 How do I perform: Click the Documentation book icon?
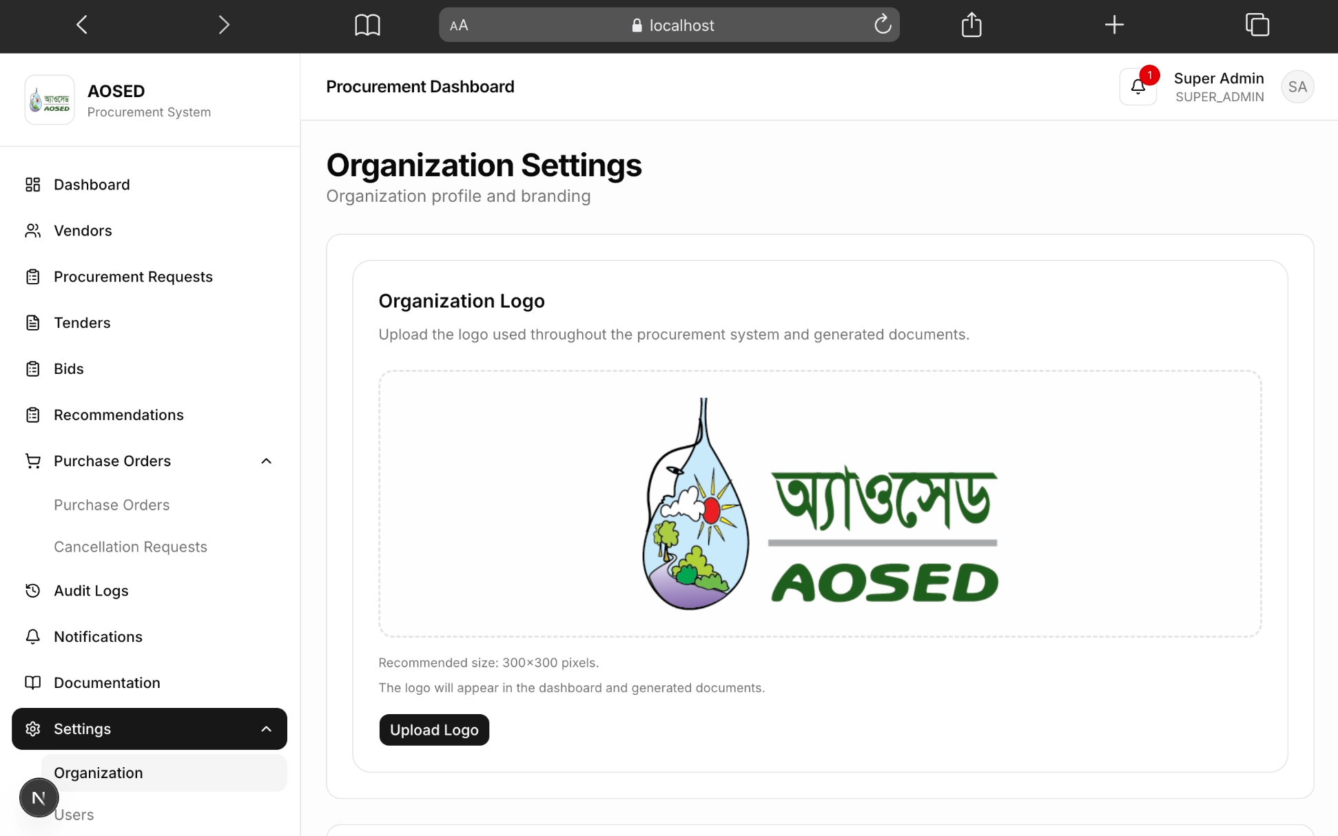[x=32, y=682]
